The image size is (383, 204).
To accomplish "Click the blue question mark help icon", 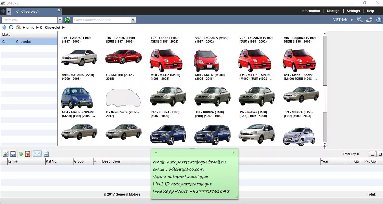I will (379, 20).
